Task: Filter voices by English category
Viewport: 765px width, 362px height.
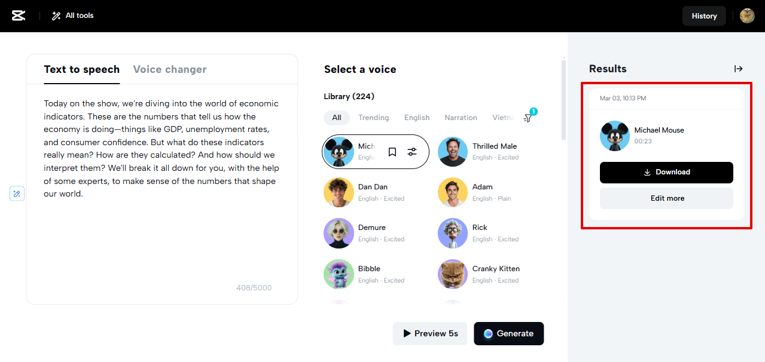Action: (x=417, y=118)
